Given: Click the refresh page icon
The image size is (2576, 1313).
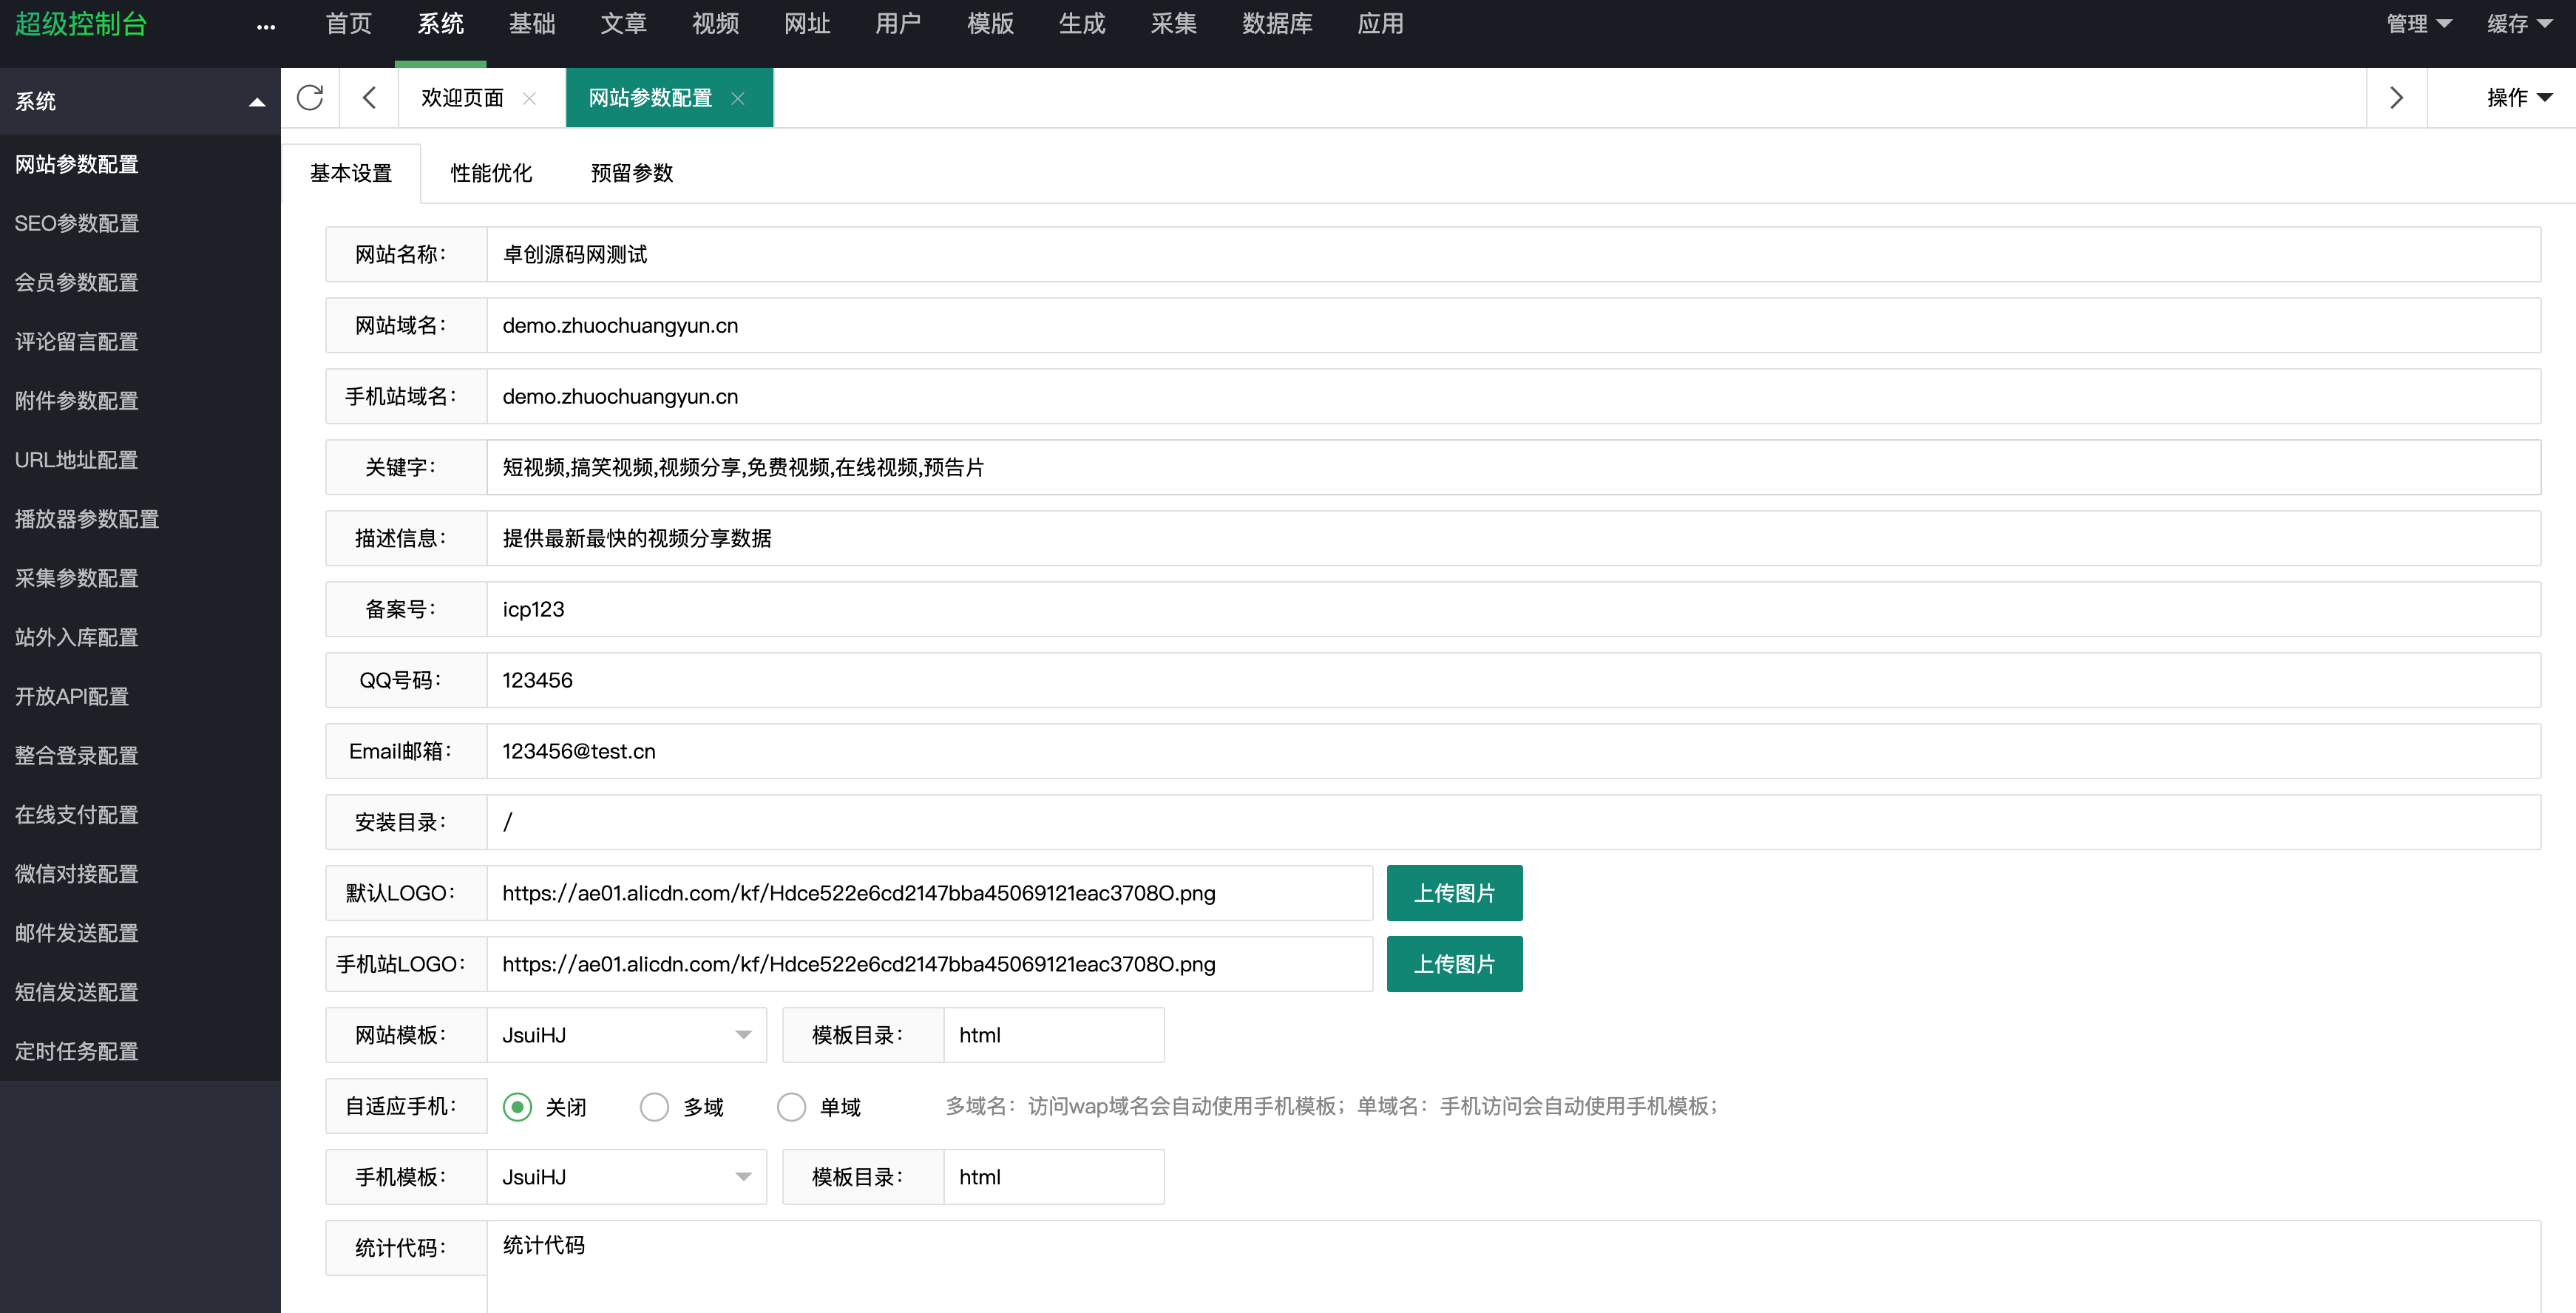Looking at the screenshot, I should pyautogui.click(x=310, y=97).
